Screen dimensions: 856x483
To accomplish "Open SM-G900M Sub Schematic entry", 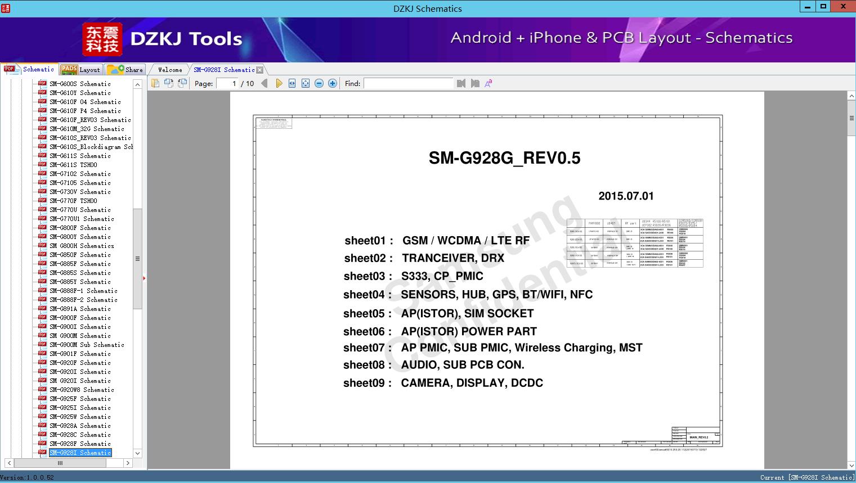I will pos(87,345).
